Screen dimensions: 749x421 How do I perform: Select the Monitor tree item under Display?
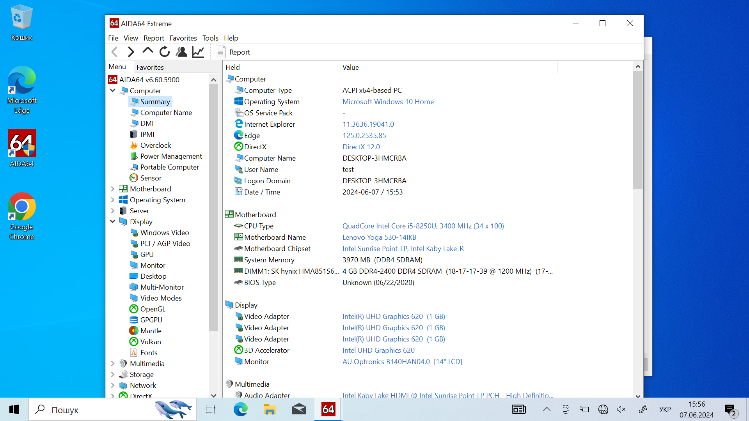(153, 265)
